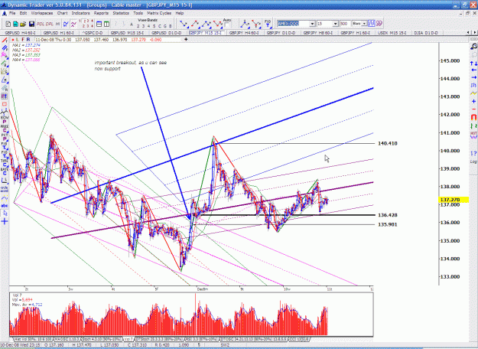Expand the symbol selection dropdown

pyautogui.click(x=312, y=24)
